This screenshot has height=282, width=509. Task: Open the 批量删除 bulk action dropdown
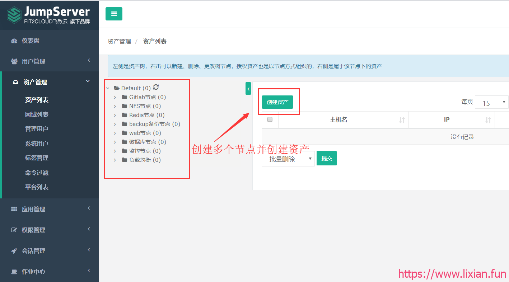[x=288, y=159]
